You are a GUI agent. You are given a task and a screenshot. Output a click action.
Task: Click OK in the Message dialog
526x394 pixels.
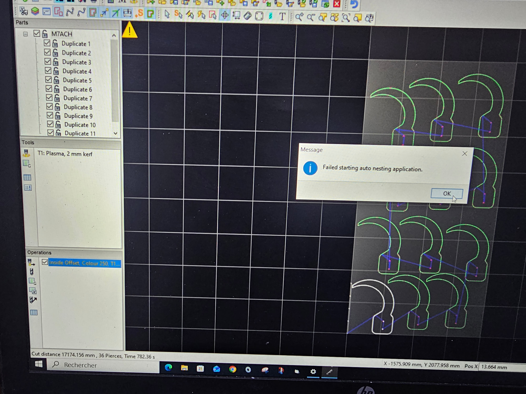click(446, 193)
